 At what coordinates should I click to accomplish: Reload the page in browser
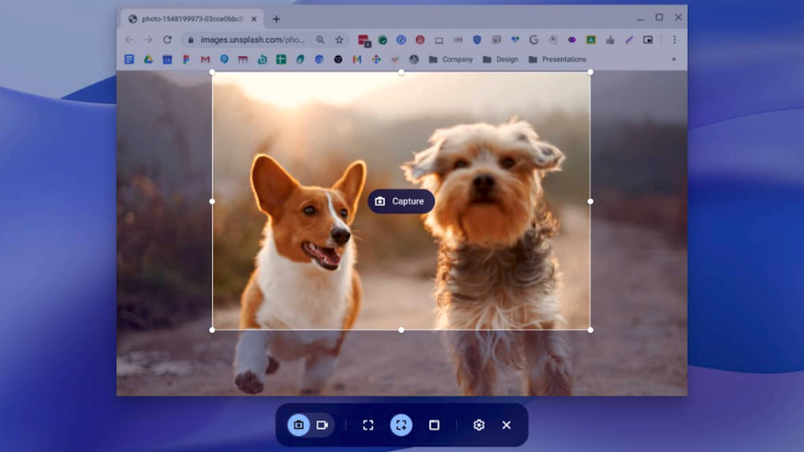(167, 40)
